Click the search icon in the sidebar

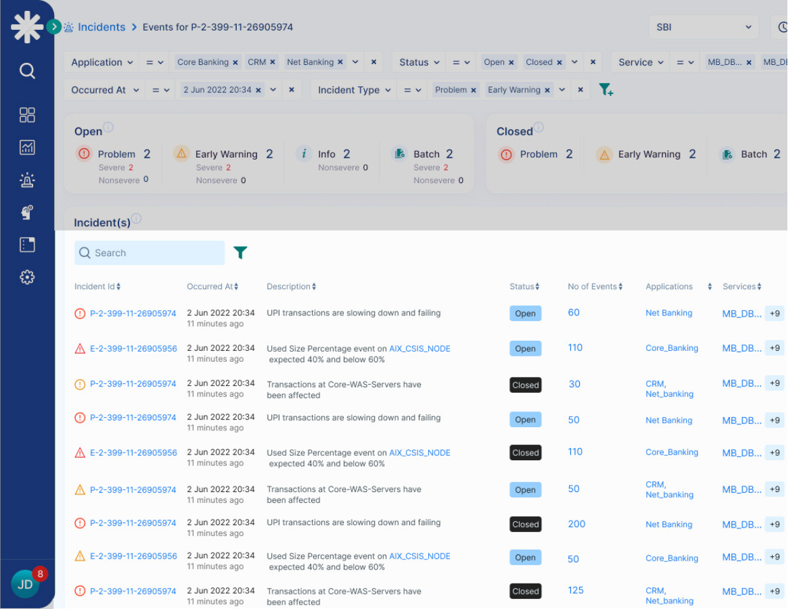click(x=27, y=71)
